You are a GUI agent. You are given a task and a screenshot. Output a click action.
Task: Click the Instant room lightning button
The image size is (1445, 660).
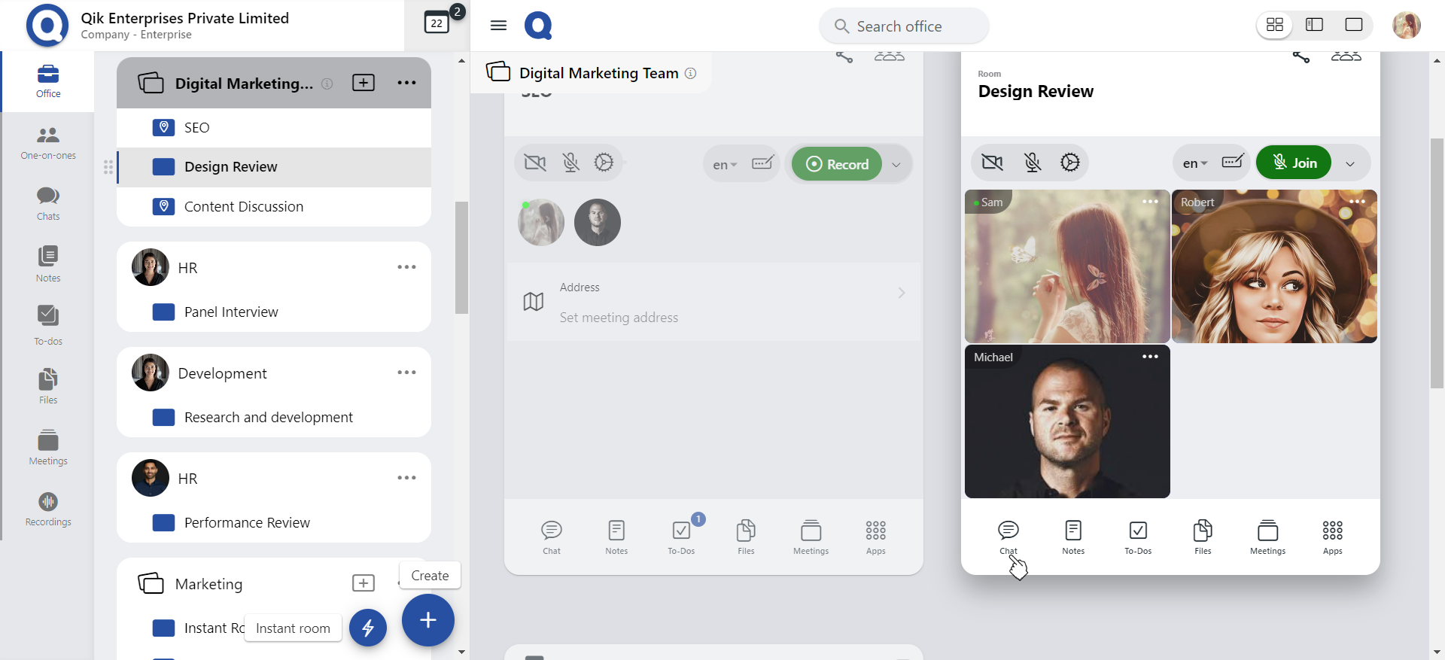[368, 628]
